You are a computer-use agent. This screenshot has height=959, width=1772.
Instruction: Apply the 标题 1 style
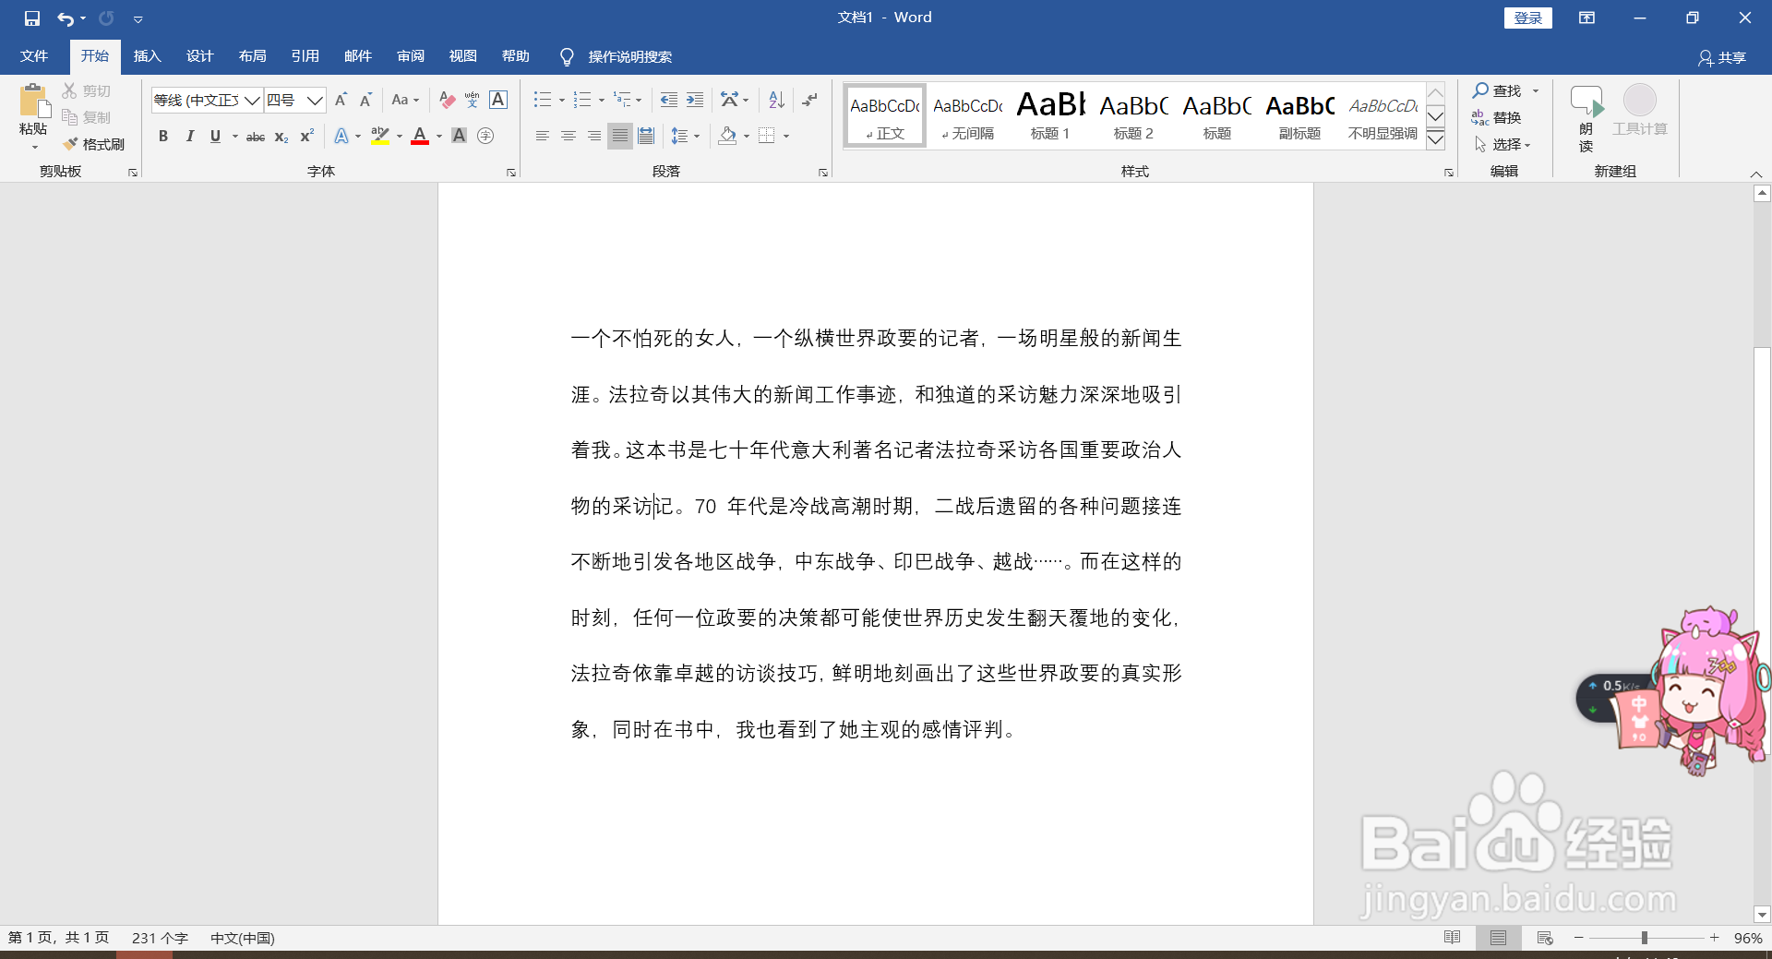coord(1049,114)
